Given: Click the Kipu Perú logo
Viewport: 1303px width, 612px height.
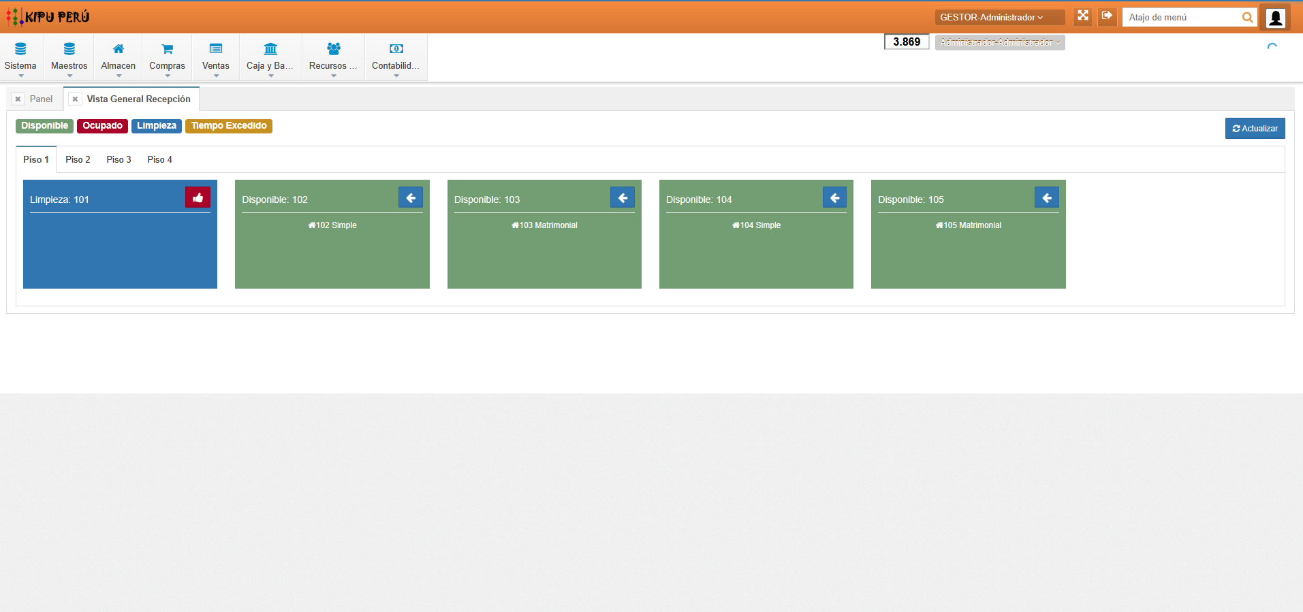Looking at the screenshot, I should (48, 17).
